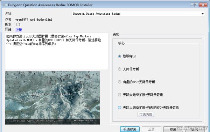The height and width of the screenshot is (132, 210).
Task: Click the Skyrim map preview image
Action: click(52, 98)
